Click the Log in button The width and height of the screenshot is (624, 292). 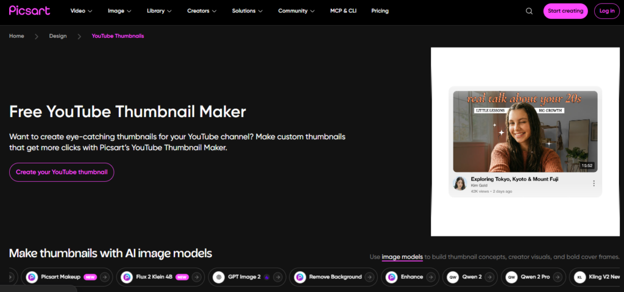pyautogui.click(x=607, y=11)
